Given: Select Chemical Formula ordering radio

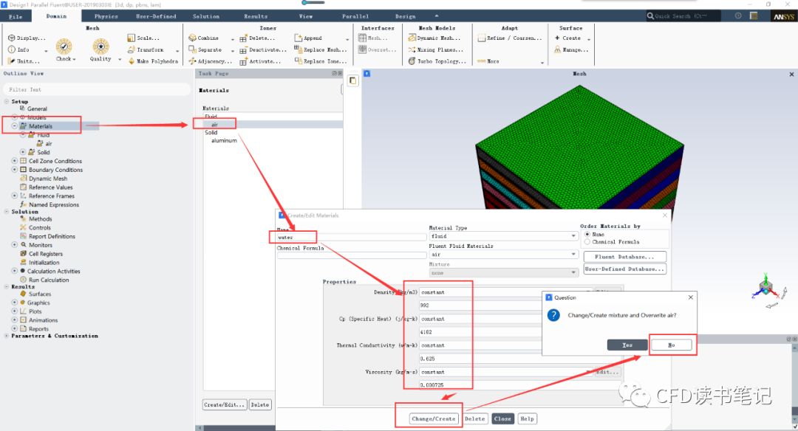Looking at the screenshot, I should (x=587, y=242).
